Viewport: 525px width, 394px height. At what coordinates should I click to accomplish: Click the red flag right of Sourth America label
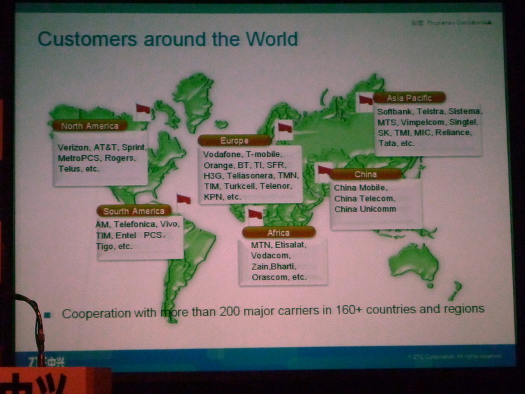point(184,199)
